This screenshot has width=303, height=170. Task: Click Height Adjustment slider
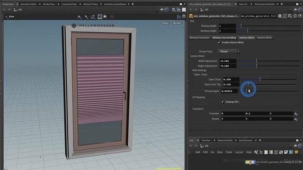269,66
